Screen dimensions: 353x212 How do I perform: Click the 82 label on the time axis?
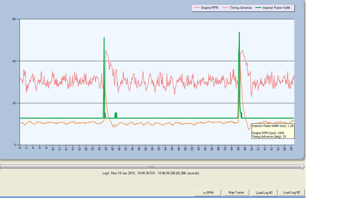pos(291,149)
